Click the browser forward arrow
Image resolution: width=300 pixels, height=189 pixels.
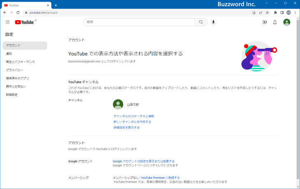pyautogui.click(x=11, y=13)
